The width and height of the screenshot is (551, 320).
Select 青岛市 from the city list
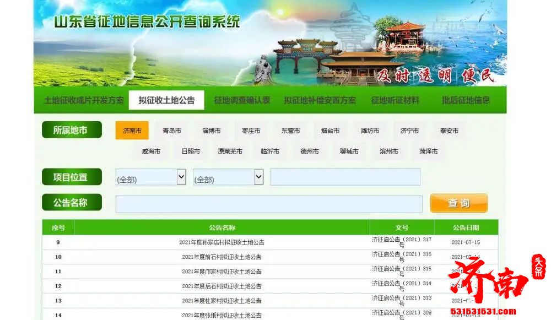pos(171,131)
